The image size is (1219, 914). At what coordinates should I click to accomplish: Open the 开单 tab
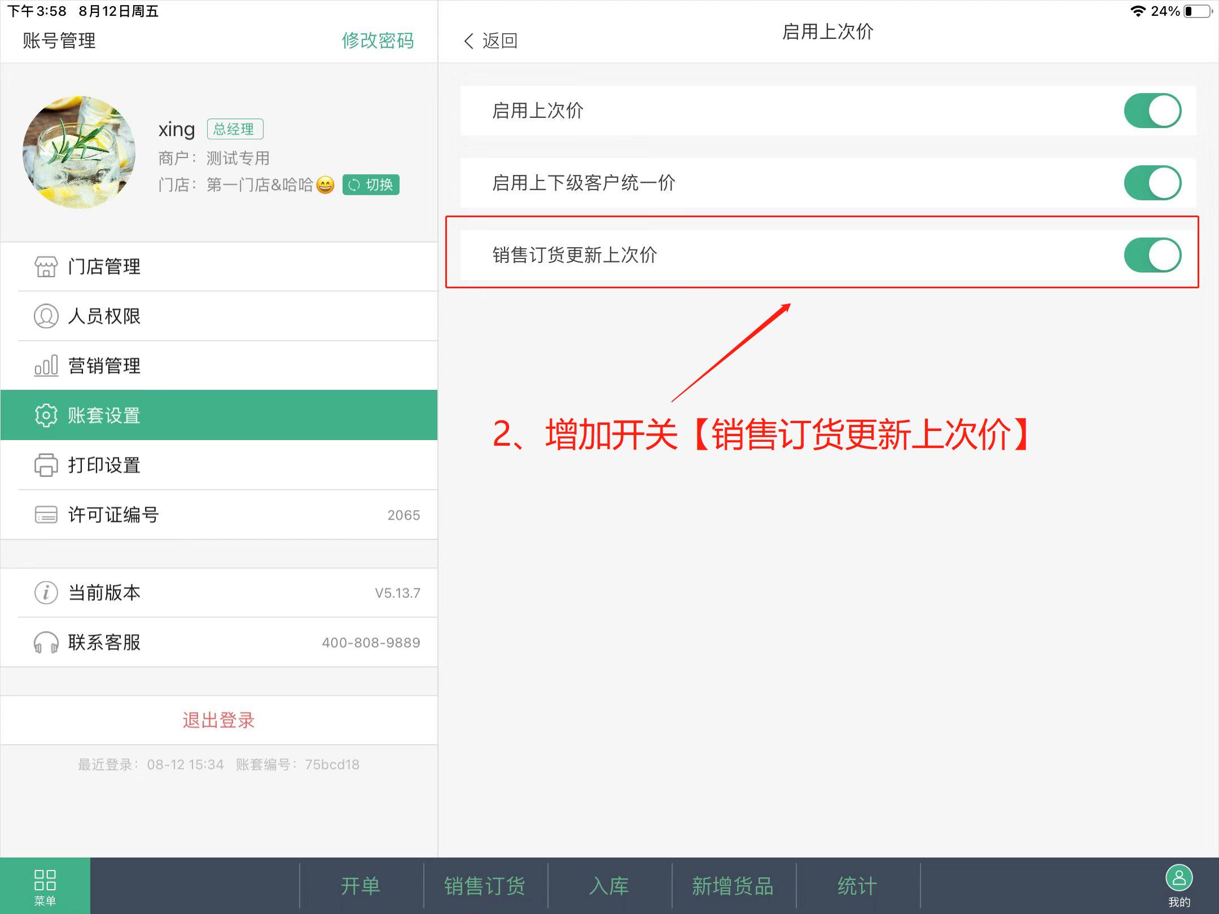click(x=361, y=886)
